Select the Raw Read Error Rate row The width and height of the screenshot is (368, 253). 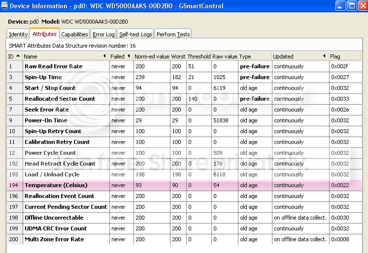tap(53, 66)
